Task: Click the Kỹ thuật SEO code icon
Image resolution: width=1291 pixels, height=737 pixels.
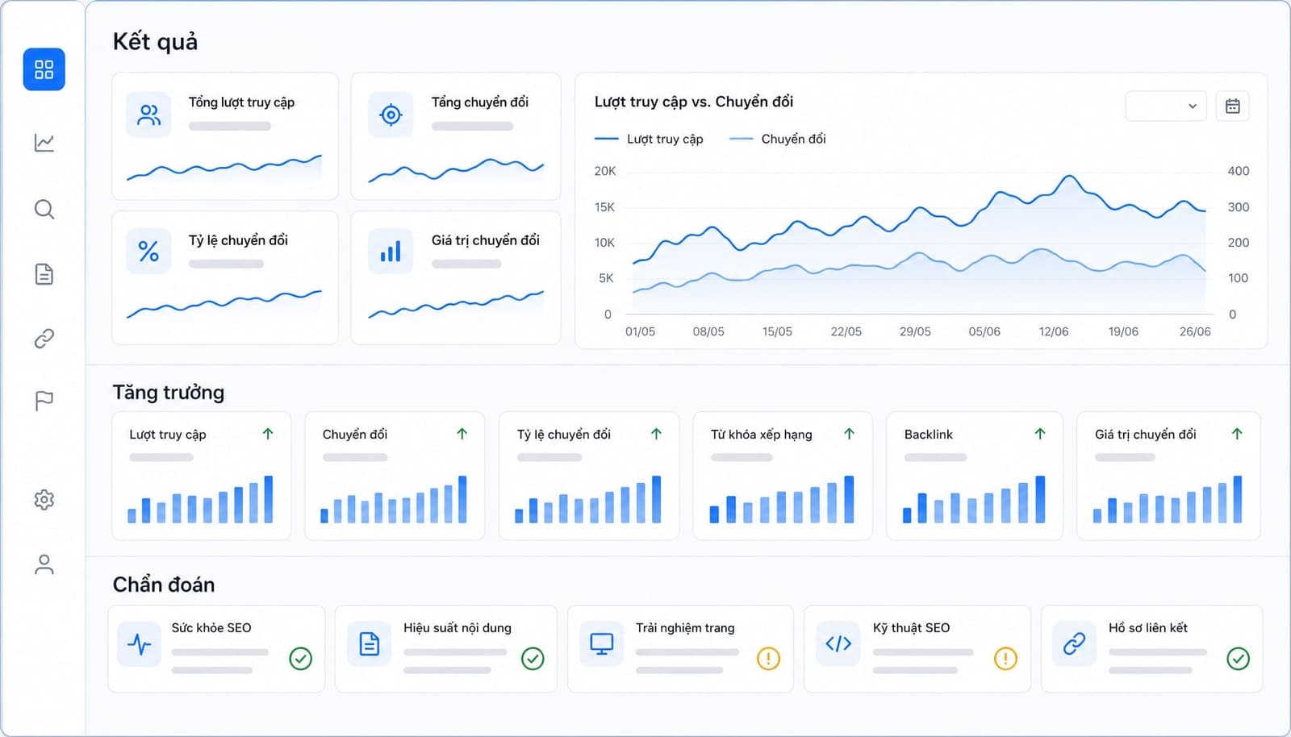Action: tap(838, 643)
